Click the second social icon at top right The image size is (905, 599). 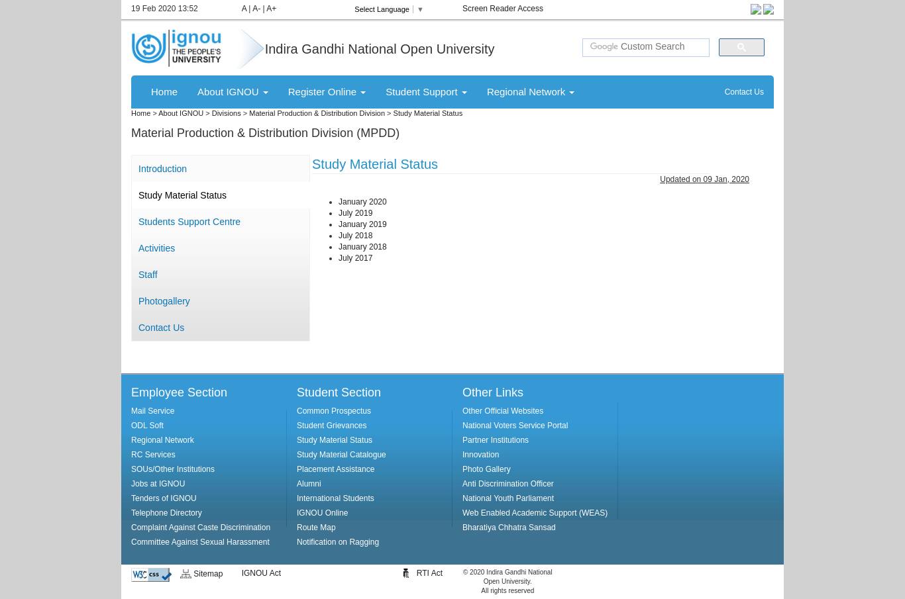click(768, 9)
